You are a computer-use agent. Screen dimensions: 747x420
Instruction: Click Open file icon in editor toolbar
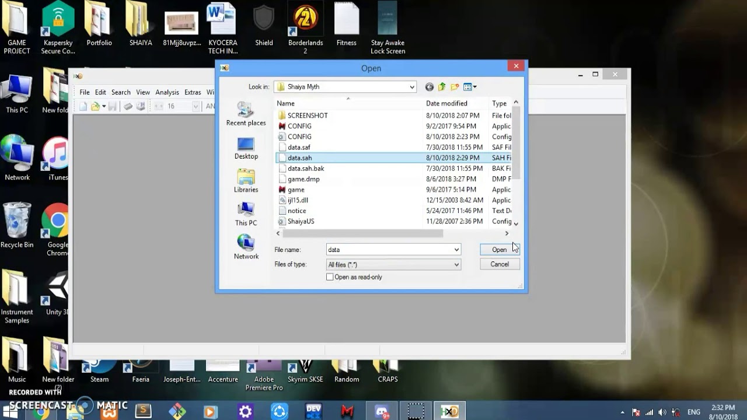[95, 106]
